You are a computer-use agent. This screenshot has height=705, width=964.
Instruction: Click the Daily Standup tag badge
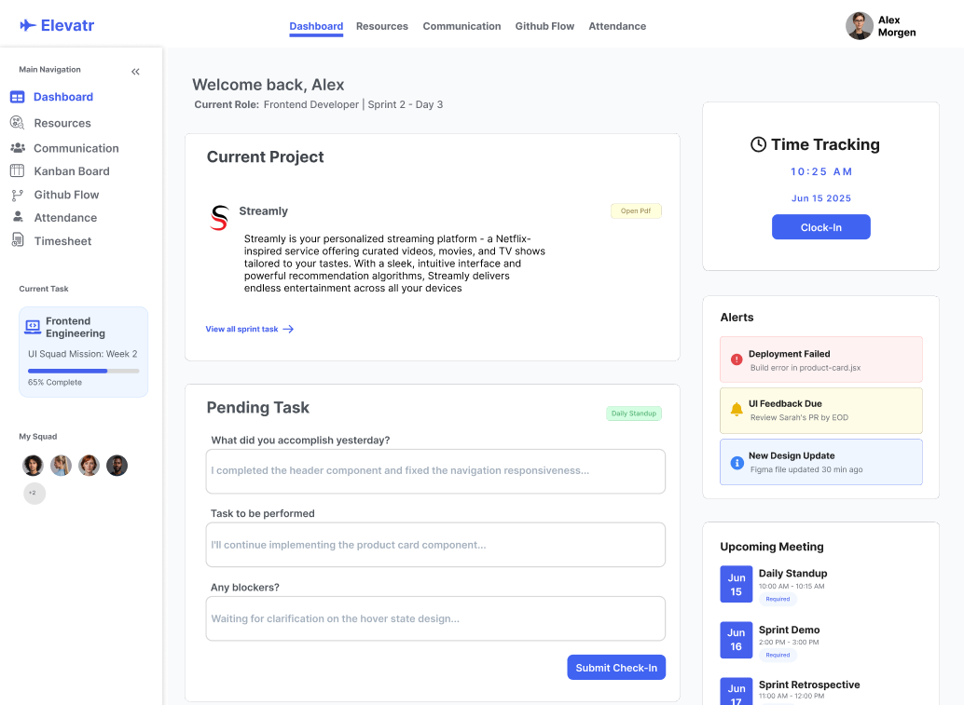(634, 414)
